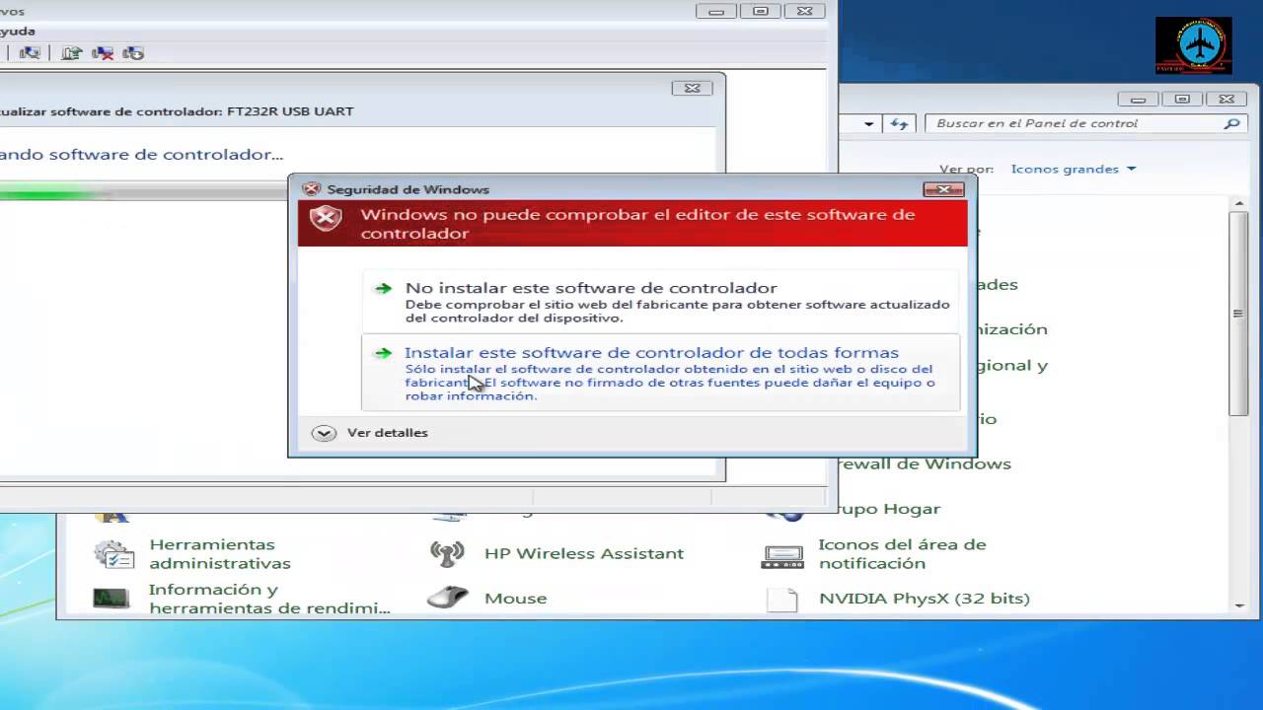Click the update driver software toolbar icon
Image resolution: width=1263 pixels, height=710 pixels.
[71, 53]
